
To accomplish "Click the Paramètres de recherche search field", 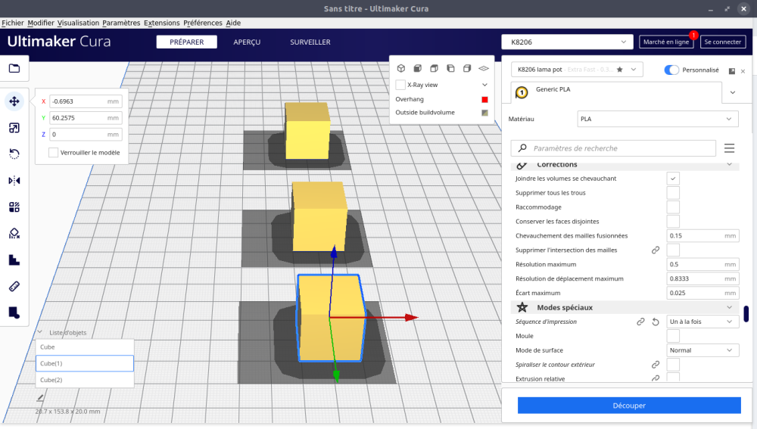I will coord(613,148).
